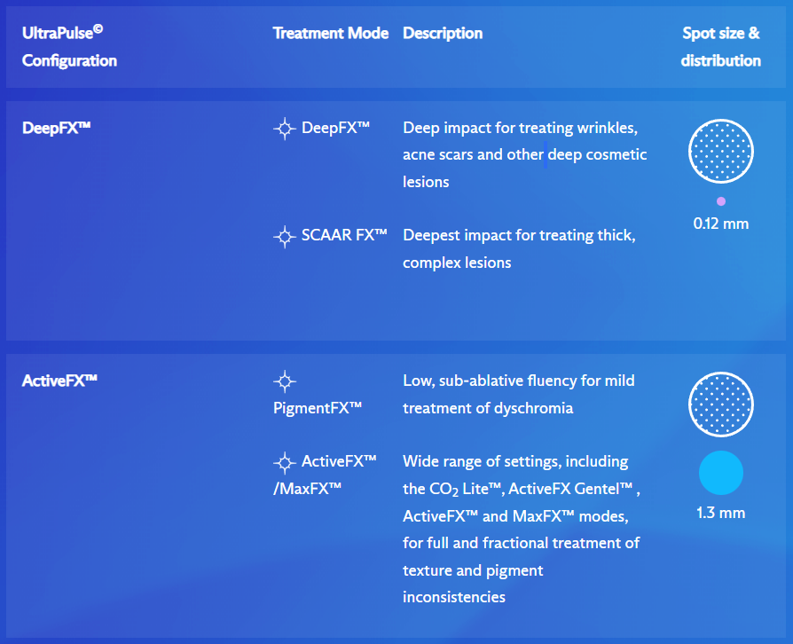Click the crosshair icon beside ActiveFX™ /MaxFX™

(284, 462)
